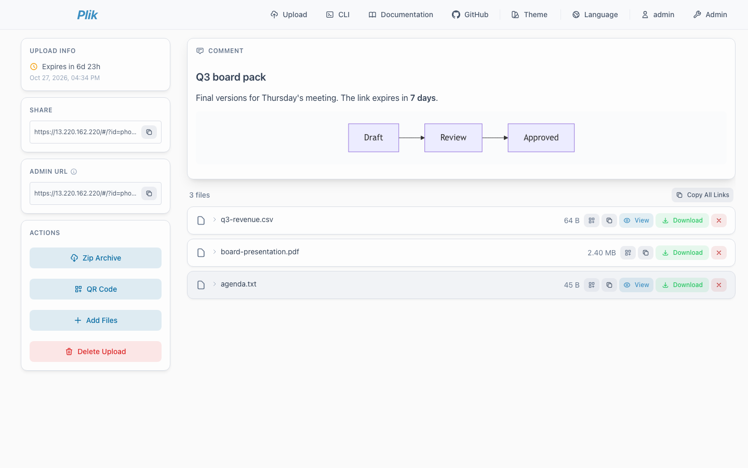The height and width of the screenshot is (468, 748).
Task: Show QR code for board-presentation.pdf
Action: tap(628, 253)
